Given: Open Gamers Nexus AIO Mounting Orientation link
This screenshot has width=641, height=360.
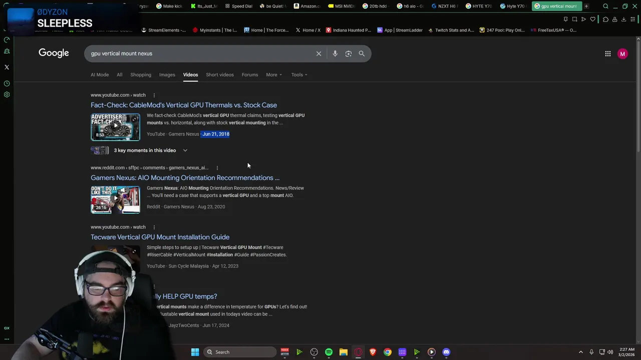Looking at the screenshot, I should [x=185, y=177].
